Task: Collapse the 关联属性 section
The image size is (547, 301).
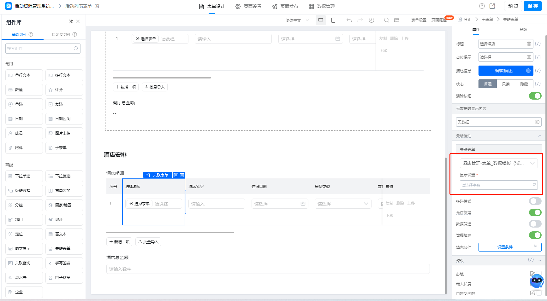Action: [540, 136]
